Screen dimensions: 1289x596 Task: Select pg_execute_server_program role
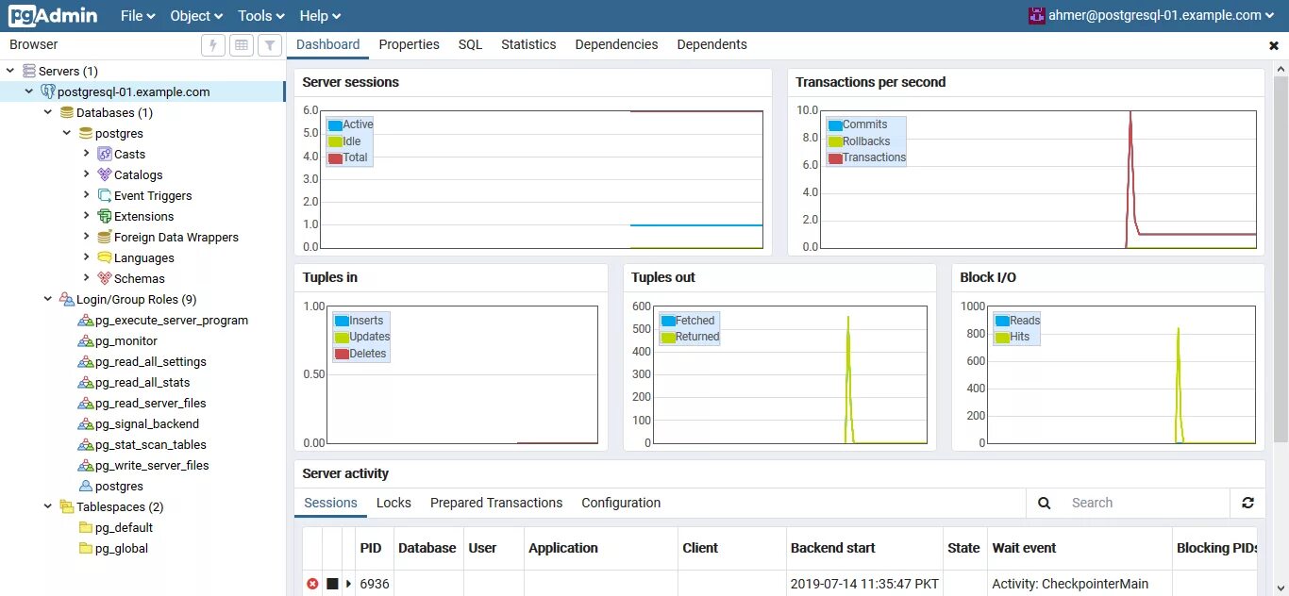click(172, 320)
